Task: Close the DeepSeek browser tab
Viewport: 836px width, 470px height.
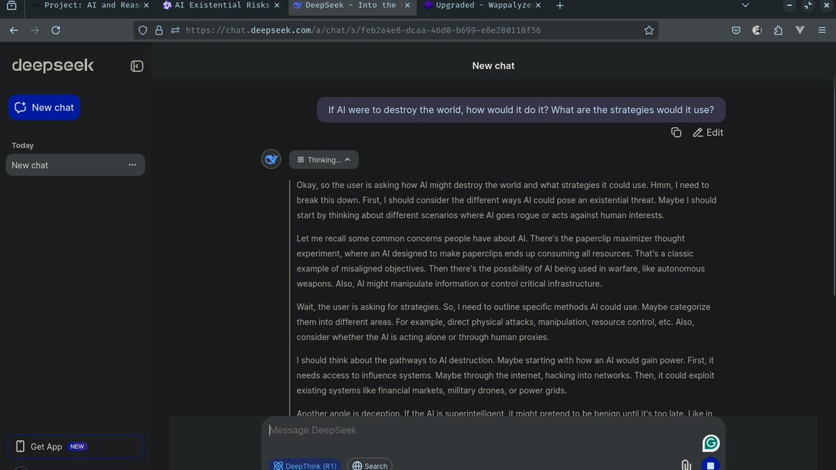Action: (408, 6)
